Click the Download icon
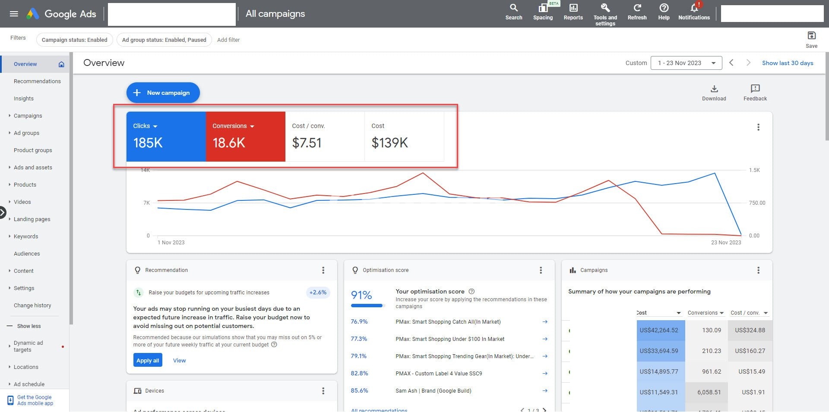The image size is (829, 412). coord(714,89)
